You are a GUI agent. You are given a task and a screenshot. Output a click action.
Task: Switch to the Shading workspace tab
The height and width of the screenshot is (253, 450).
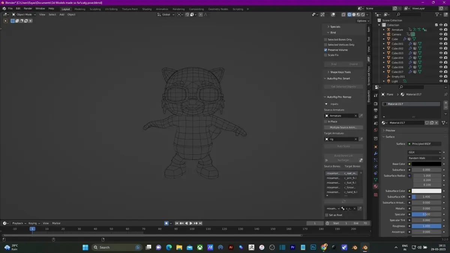click(x=147, y=9)
